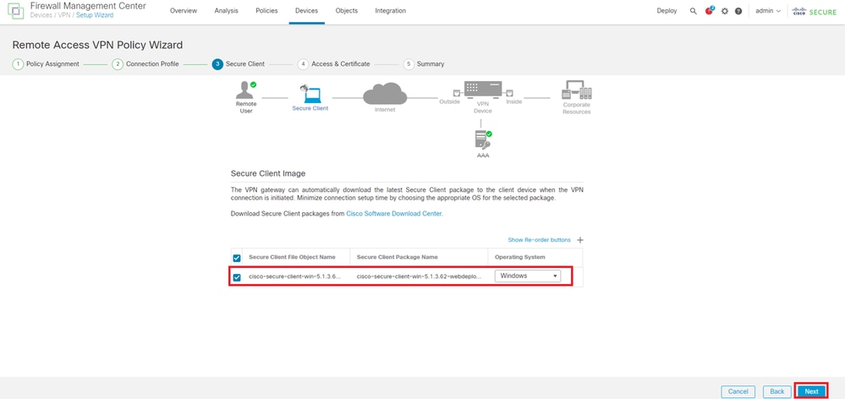This screenshot has height=399, width=845.
Task: Expand the admin user menu
Action: tap(768, 11)
